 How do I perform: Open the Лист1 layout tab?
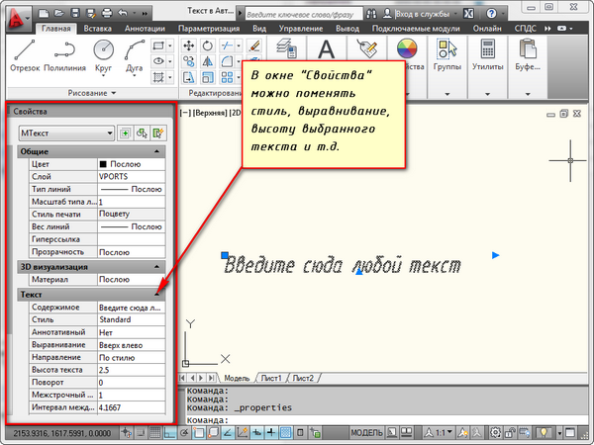pyautogui.click(x=271, y=378)
